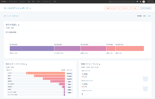
Task: Click the 1,390 contacts created value
Action: (x=85, y=74)
